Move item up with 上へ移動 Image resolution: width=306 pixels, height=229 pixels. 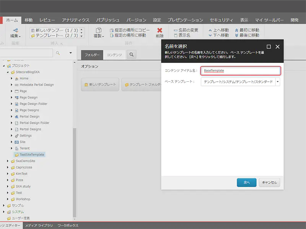(x=218, y=30)
